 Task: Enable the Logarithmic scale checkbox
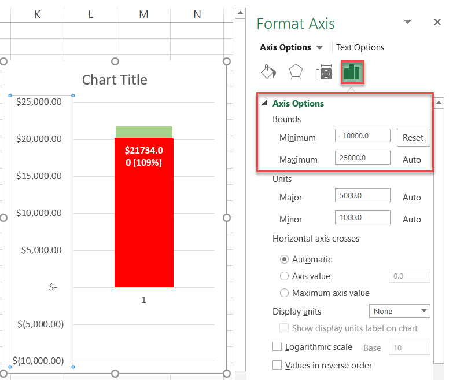[277, 347]
